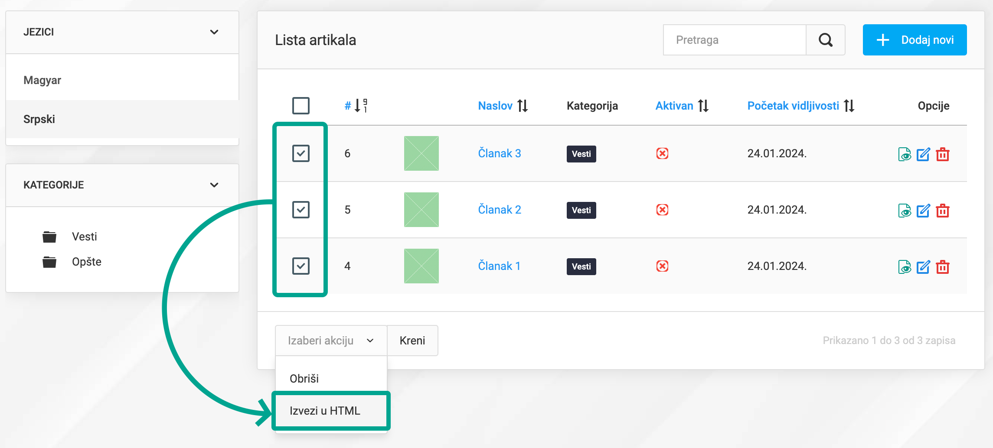Screen dimensions: 993x448
Task: Collapse the JEZICI panel
Action: [x=213, y=32]
